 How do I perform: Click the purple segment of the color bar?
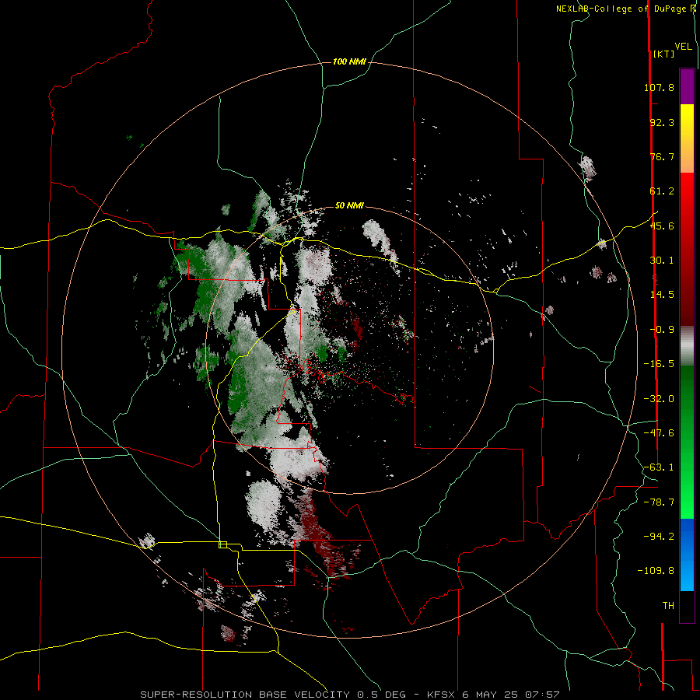click(687, 86)
